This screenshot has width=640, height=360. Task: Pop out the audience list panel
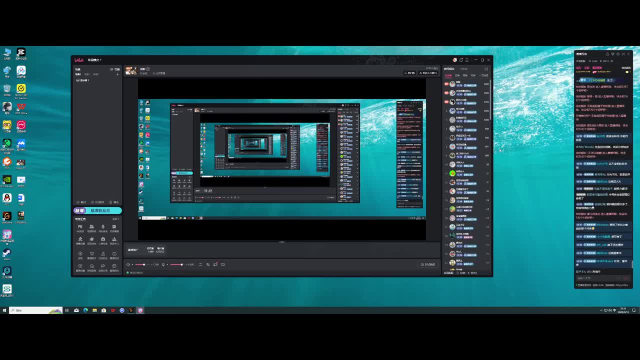(x=486, y=69)
